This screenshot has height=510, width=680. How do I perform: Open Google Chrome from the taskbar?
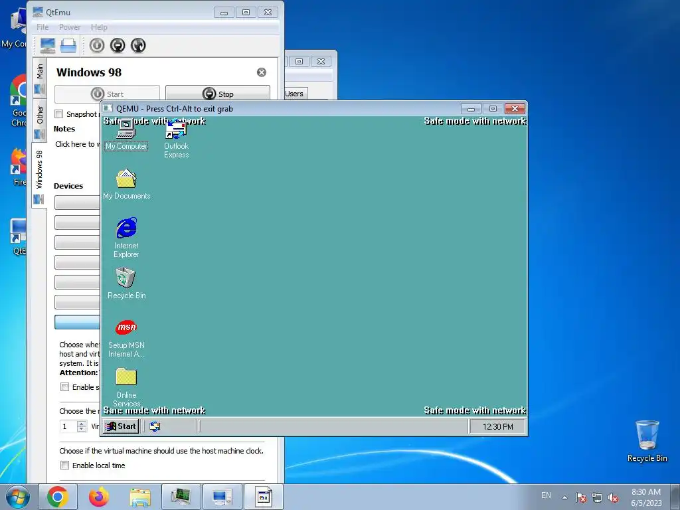(x=58, y=497)
